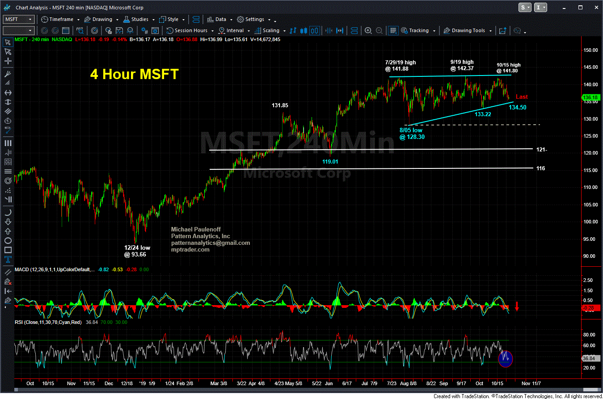This screenshot has width=603, height=399.
Task: Open the Drawing menu
Action: click(98, 20)
